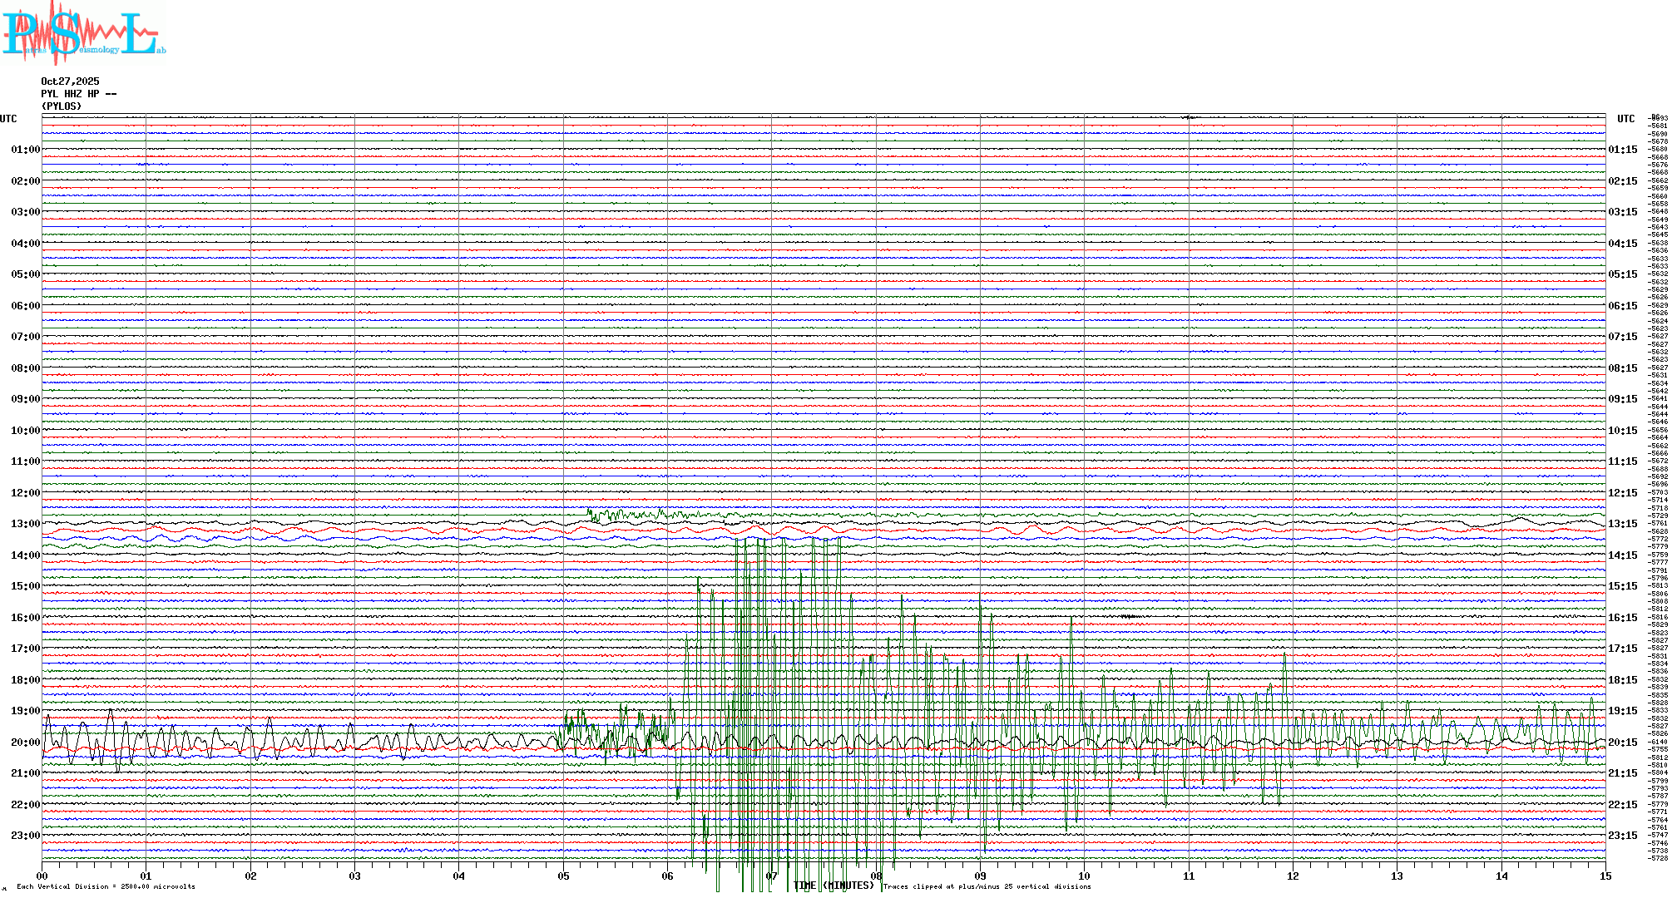Screen dimensions: 1672x898
Task: Click the left UTC axis label
Action: click(8, 119)
